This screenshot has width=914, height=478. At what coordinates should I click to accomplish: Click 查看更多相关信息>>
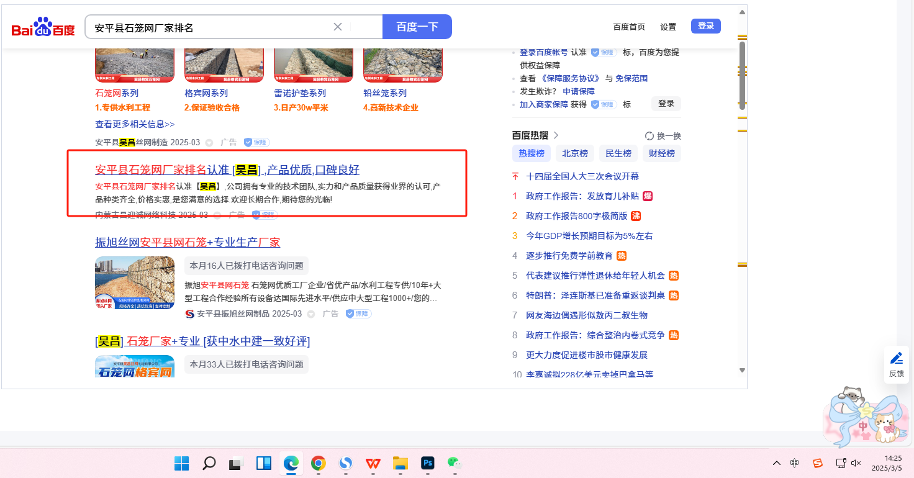[135, 124]
